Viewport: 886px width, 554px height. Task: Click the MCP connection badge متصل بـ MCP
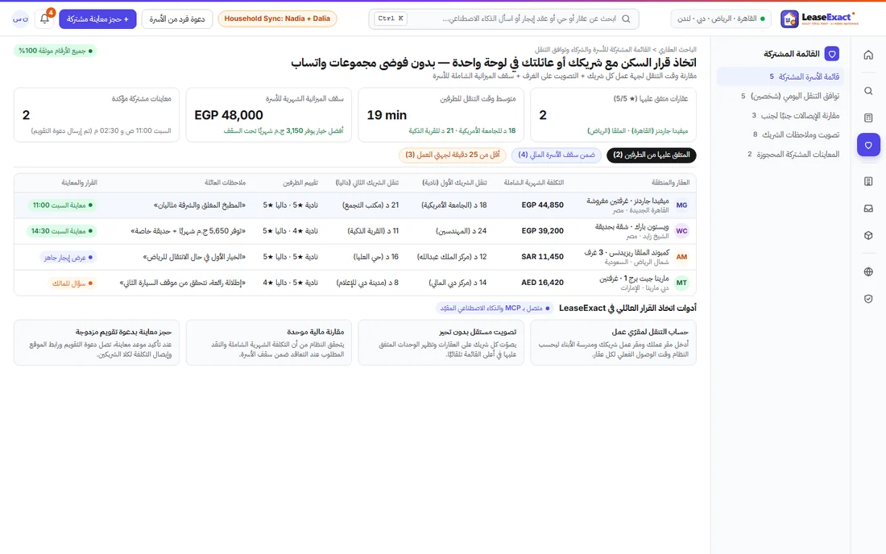coord(495,308)
